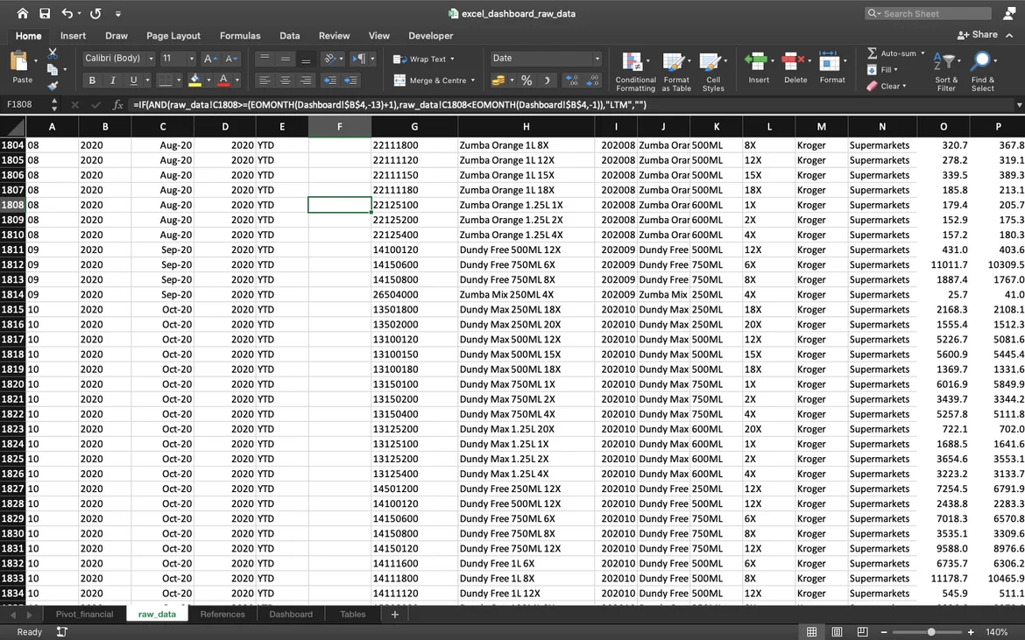Toggle Italic formatting
The image size is (1025, 640).
(x=112, y=81)
